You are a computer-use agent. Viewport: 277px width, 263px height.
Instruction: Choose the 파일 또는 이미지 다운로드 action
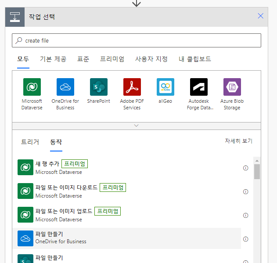click(127, 191)
